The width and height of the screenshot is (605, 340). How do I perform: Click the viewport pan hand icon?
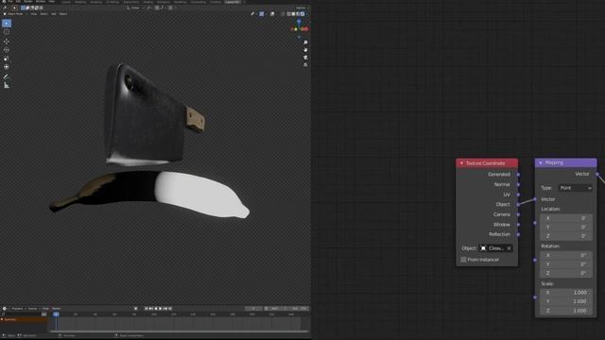pyautogui.click(x=305, y=50)
